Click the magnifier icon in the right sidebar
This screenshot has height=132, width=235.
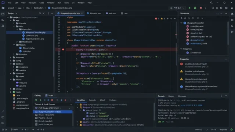[x=232, y=26]
